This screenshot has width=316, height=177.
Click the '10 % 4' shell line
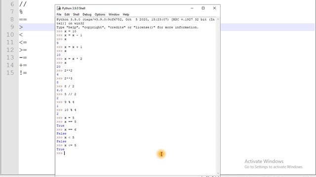(66, 110)
